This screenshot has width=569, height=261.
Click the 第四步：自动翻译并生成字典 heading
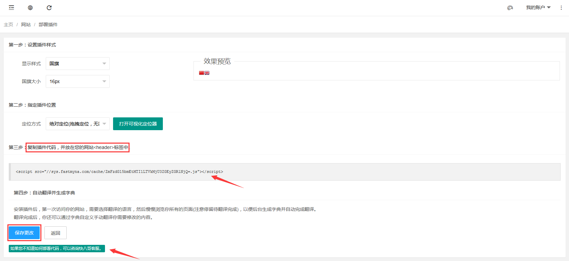pyautogui.click(x=44, y=193)
